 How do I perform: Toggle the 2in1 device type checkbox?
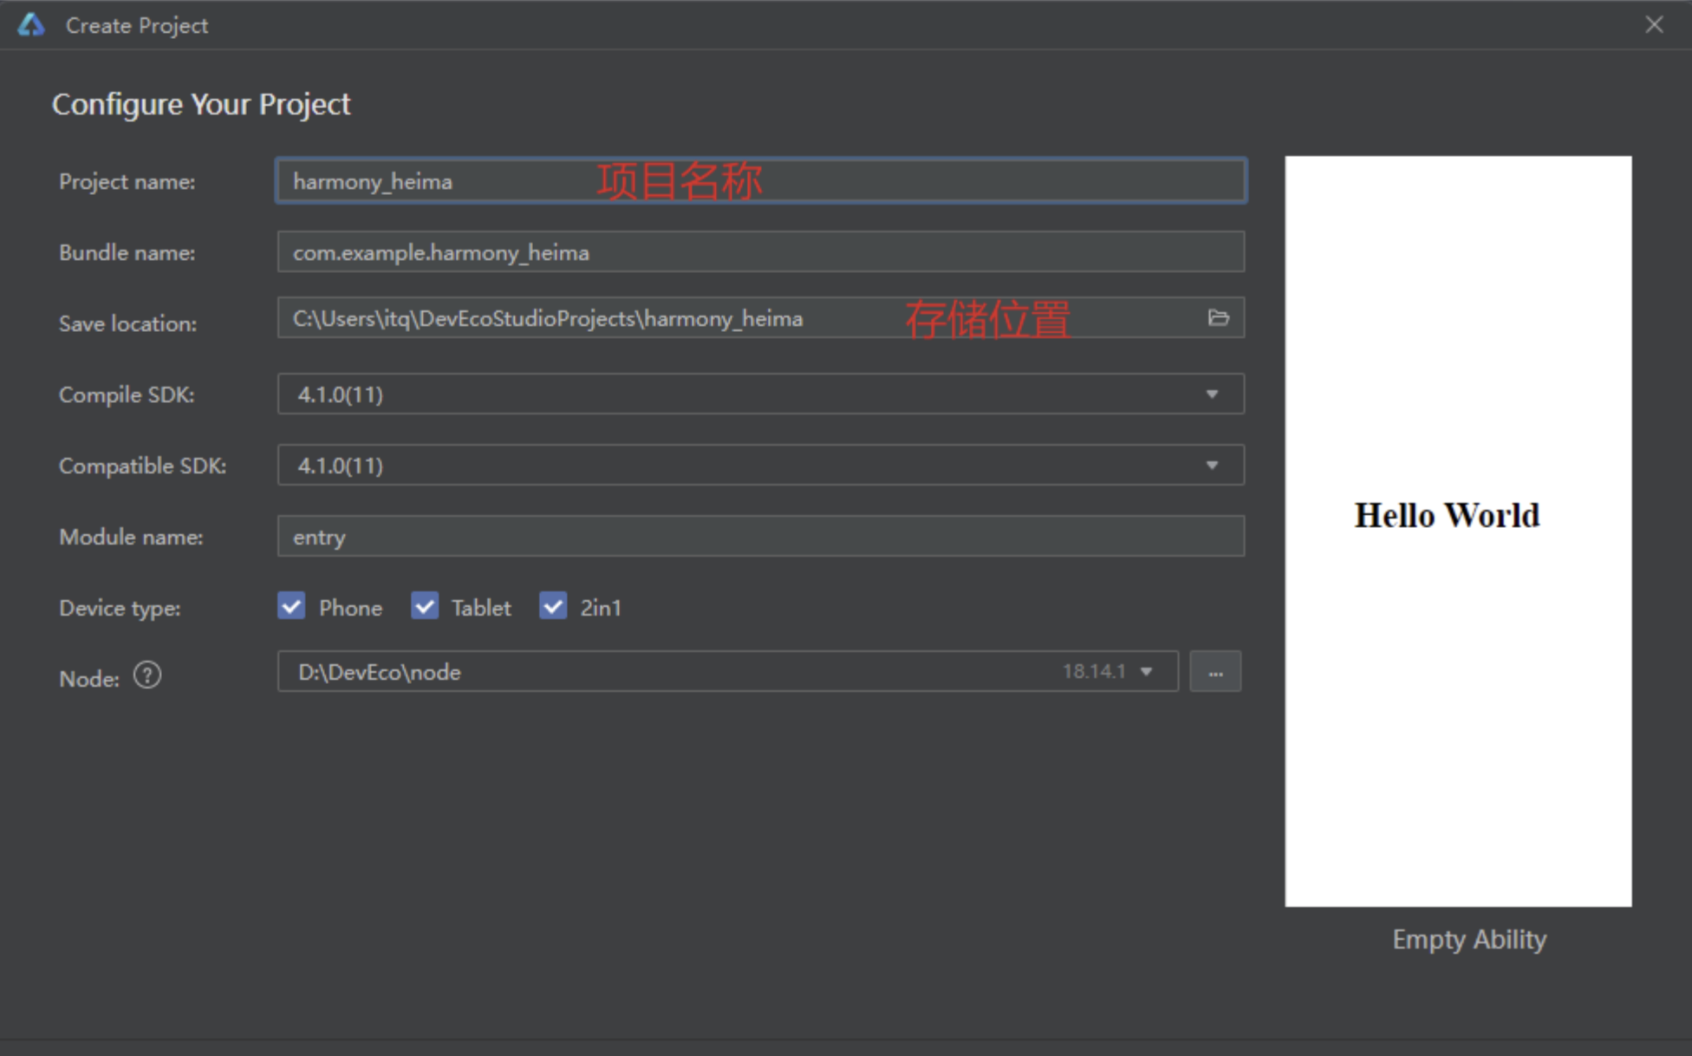click(553, 606)
